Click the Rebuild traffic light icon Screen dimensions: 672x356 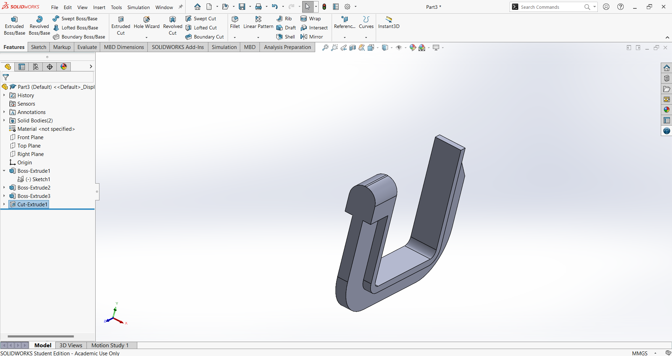pyautogui.click(x=324, y=7)
